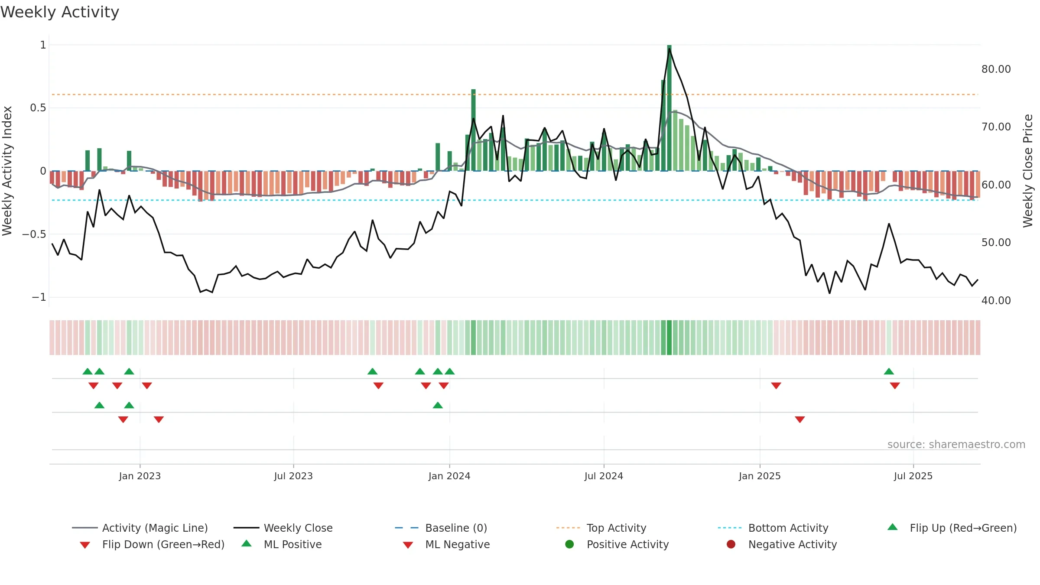Click the 0.5 activity index tick label

pyautogui.click(x=38, y=108)
